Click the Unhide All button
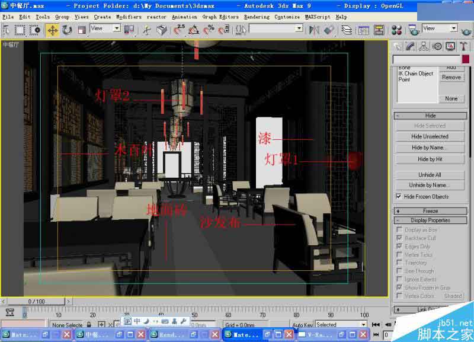474x342 pixels. (430, 174)
